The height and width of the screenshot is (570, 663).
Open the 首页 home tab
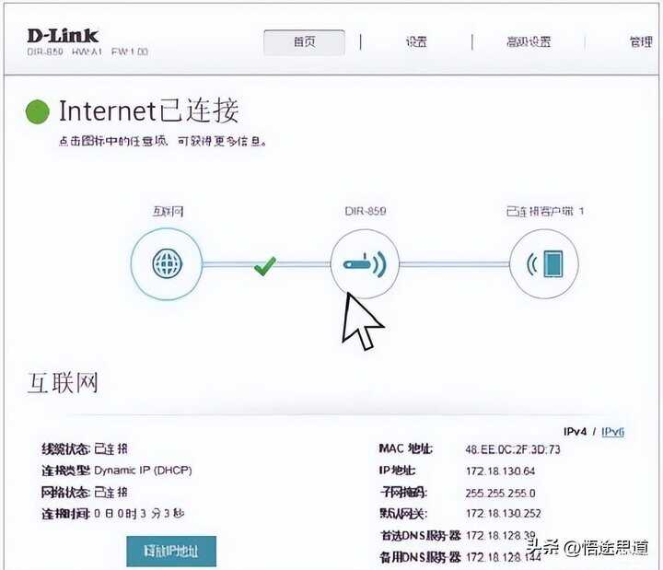pos(304,41)
